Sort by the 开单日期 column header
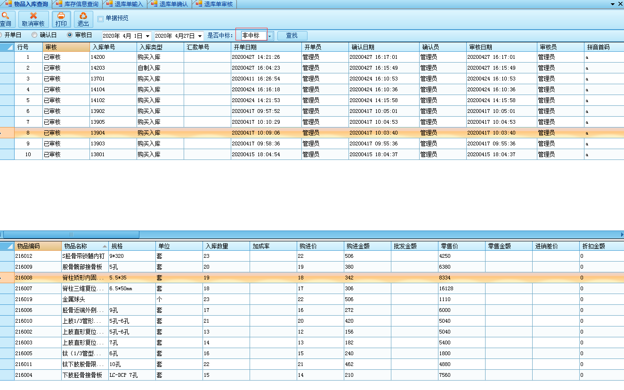The width and height of the screenshot is (624, 390). point(266,47)
